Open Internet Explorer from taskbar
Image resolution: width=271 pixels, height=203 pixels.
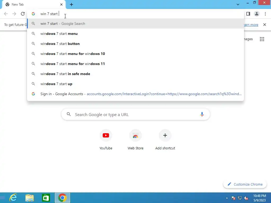(x=13, y=198)
